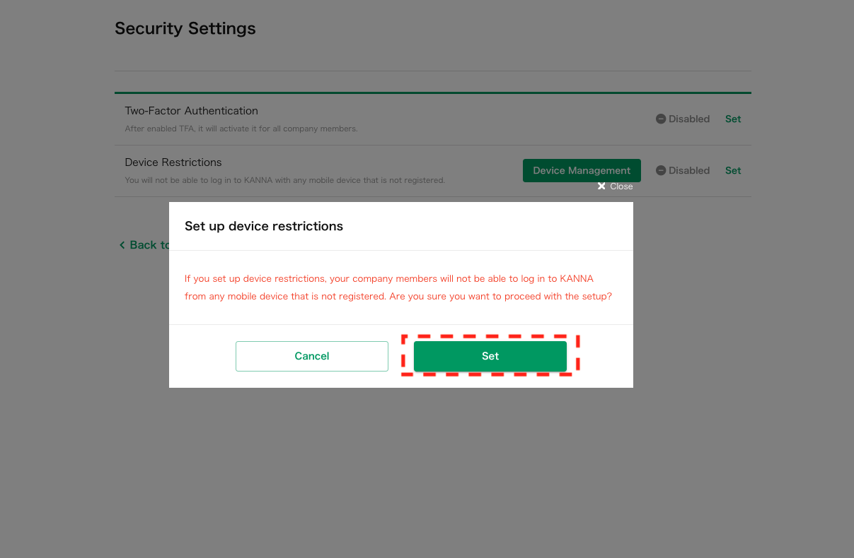Click the TFA description about company members

pos(241,129)
